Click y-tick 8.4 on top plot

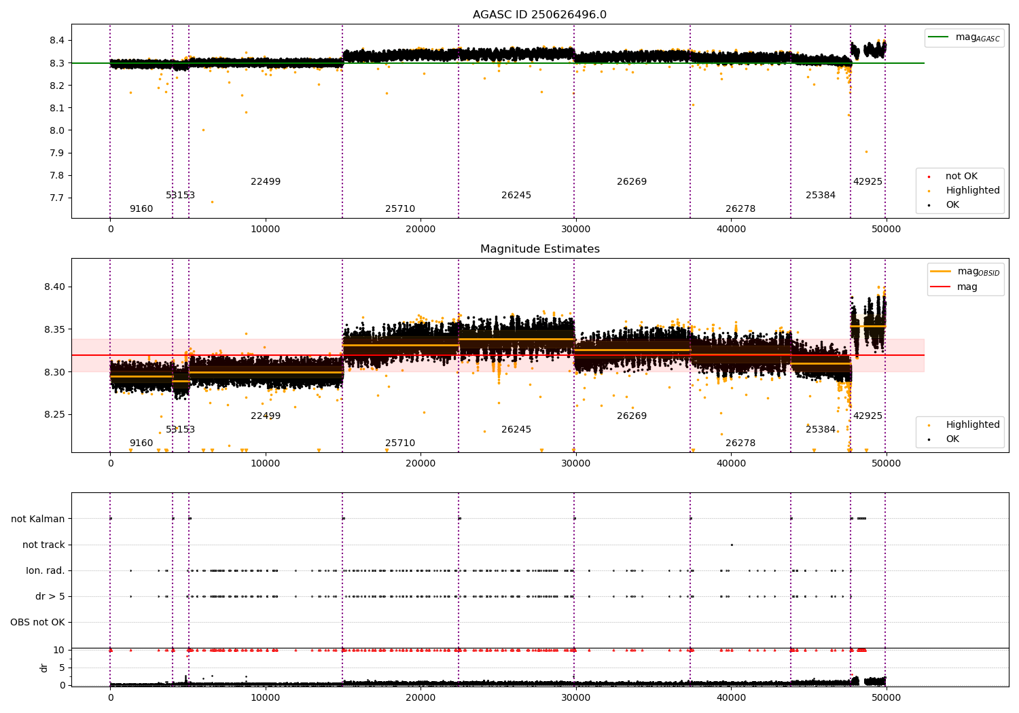(56, 41)
